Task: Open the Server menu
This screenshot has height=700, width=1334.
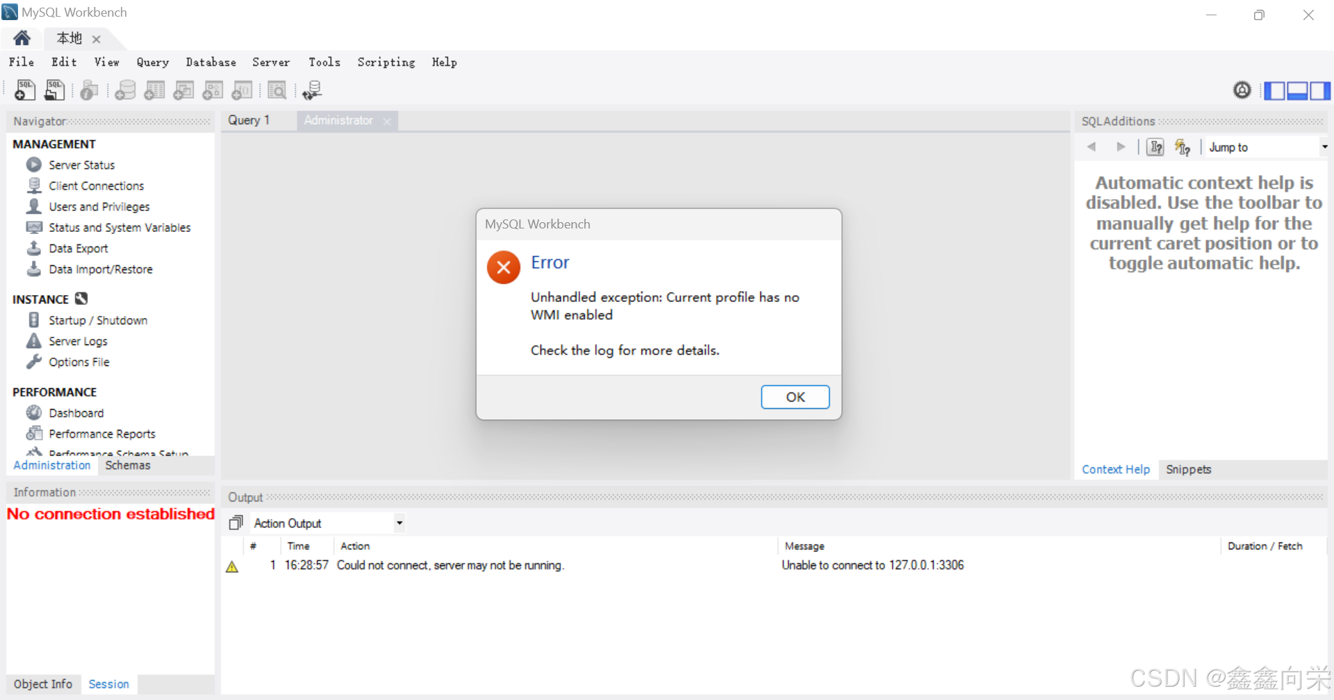Action: (271, 62)
